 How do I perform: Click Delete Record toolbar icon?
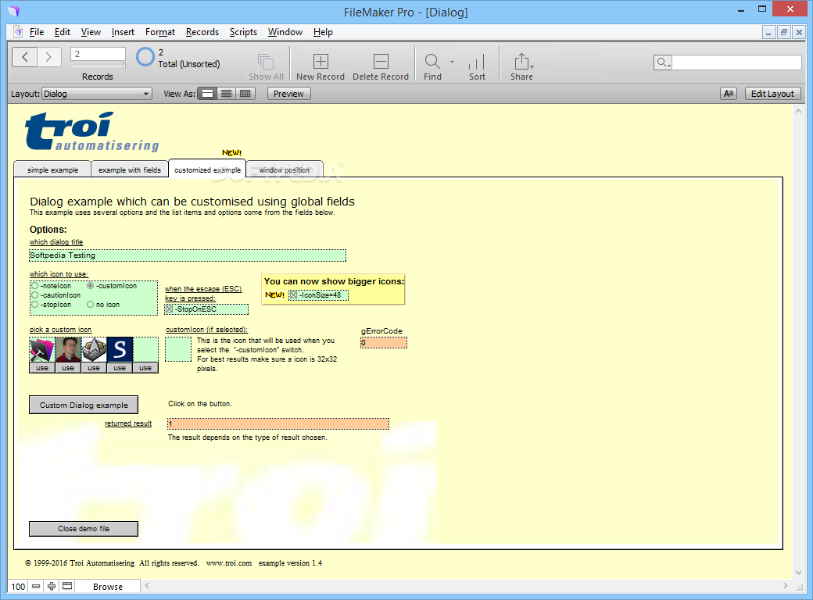click(x=381, y=61)
